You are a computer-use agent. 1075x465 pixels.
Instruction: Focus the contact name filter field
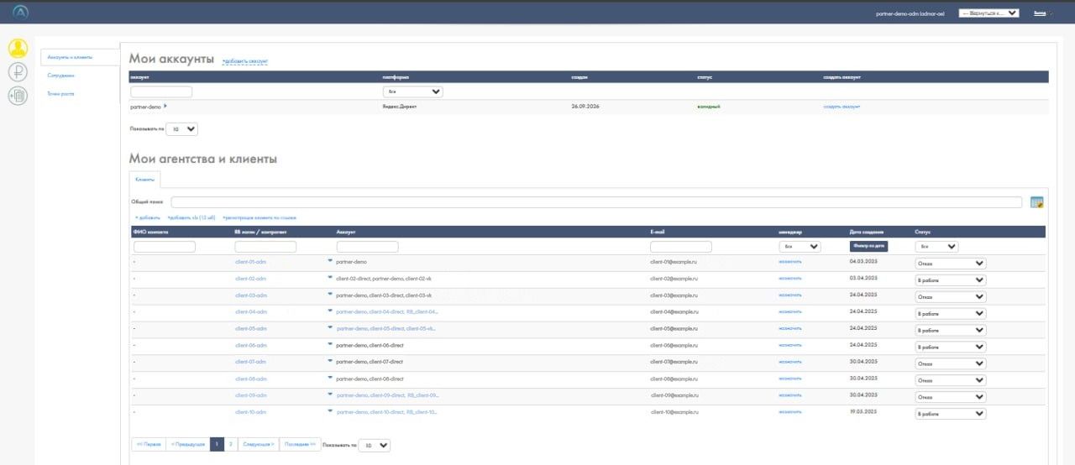coord(165,247)
